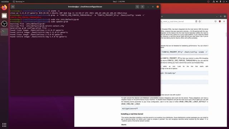Select the Terminal icon in the dock
Image resolution: width=229 pixels, height=129 pixels.
pyautogui.click(x=4, y=32)
